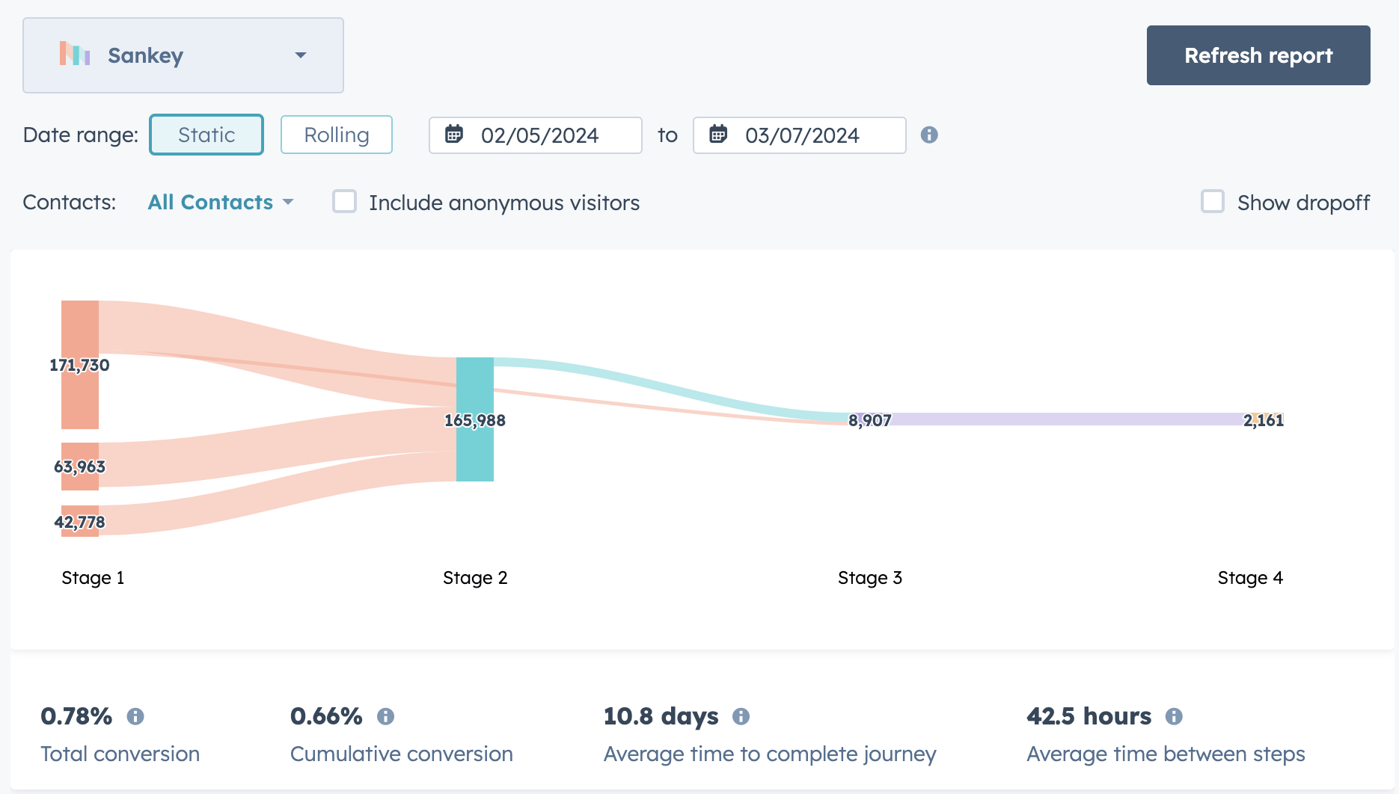Click the info icon next to 10.8 days
This screenshot has height=794, width=1399.
(x=741, y=715)
